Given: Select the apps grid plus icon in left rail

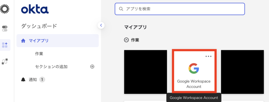Looking at the screenshot, I should [5, 45].
